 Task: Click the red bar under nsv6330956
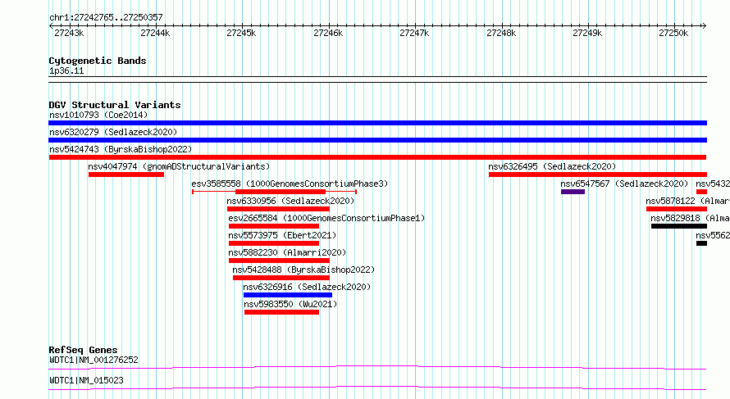click(x=278, y=209)
